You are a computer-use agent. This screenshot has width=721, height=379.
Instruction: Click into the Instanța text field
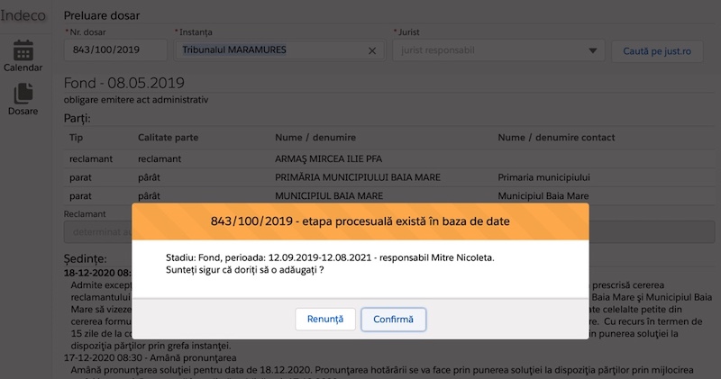pyautogui.click(x=270, y=51)
